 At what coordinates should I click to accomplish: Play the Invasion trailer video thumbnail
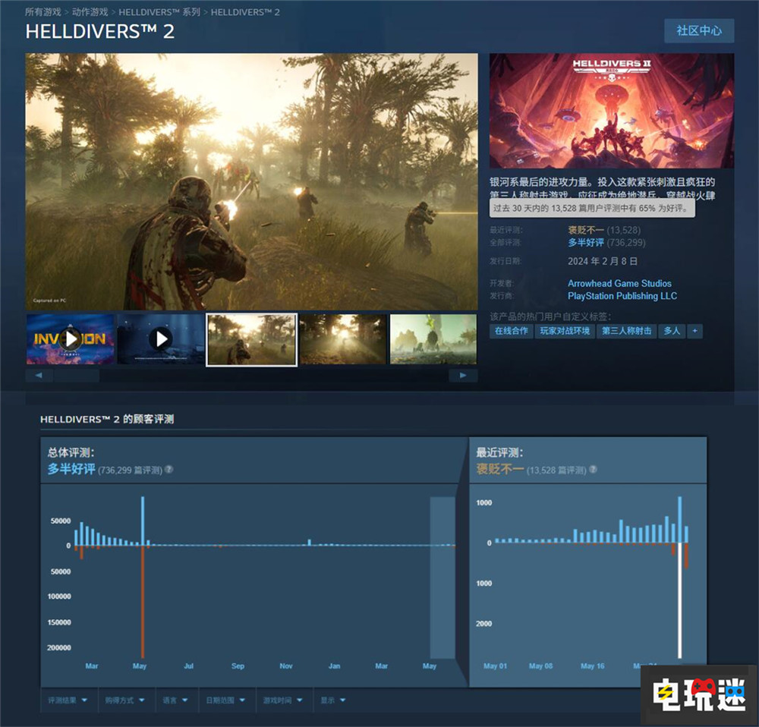pos(70,338)
